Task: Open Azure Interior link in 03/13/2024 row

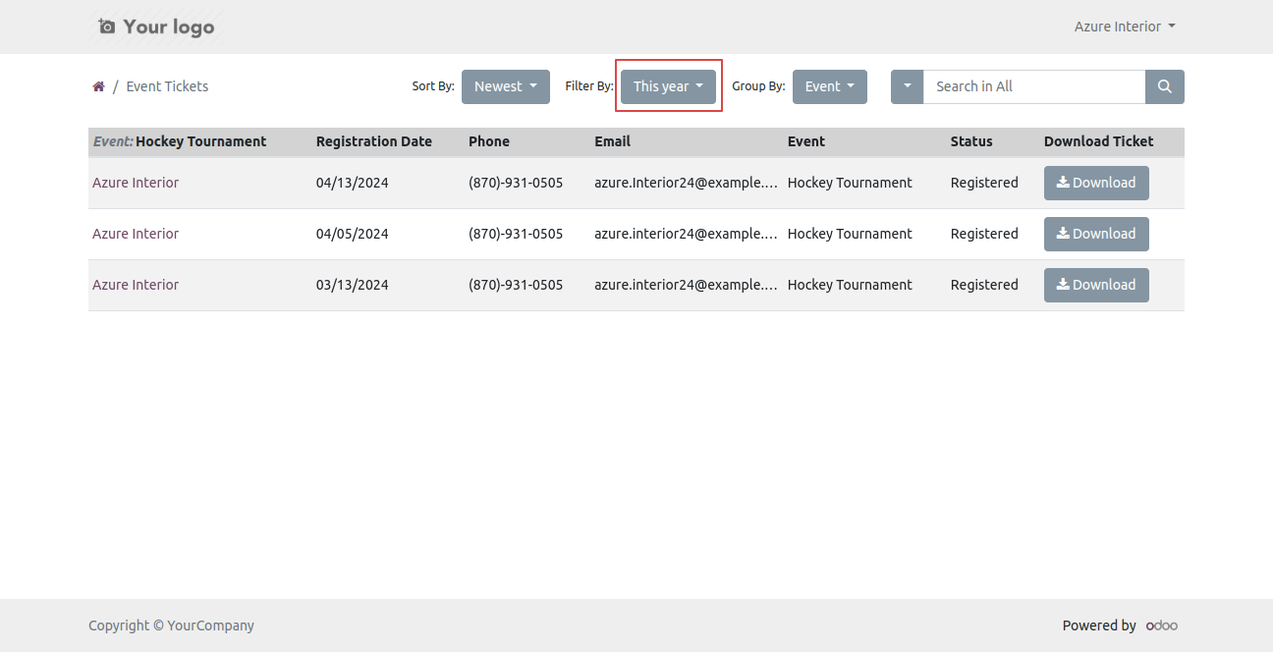Action: pos(136,285)
